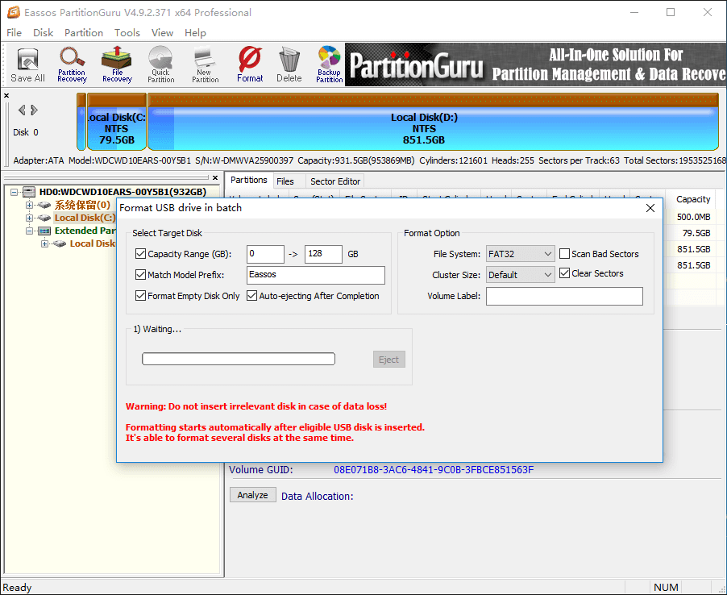Click the Eject button
Viewport: 727px width, 595px height.
[x=388, y=360]
